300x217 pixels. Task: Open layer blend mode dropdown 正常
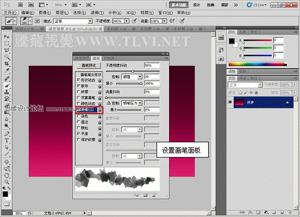[x=245, y=85]
